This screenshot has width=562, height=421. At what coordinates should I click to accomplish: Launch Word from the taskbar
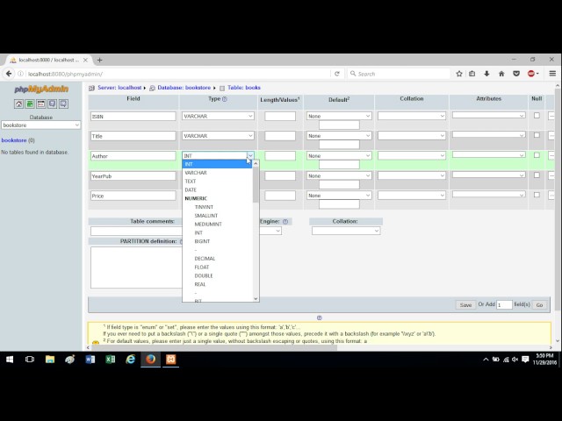click(x=90, y=359)
